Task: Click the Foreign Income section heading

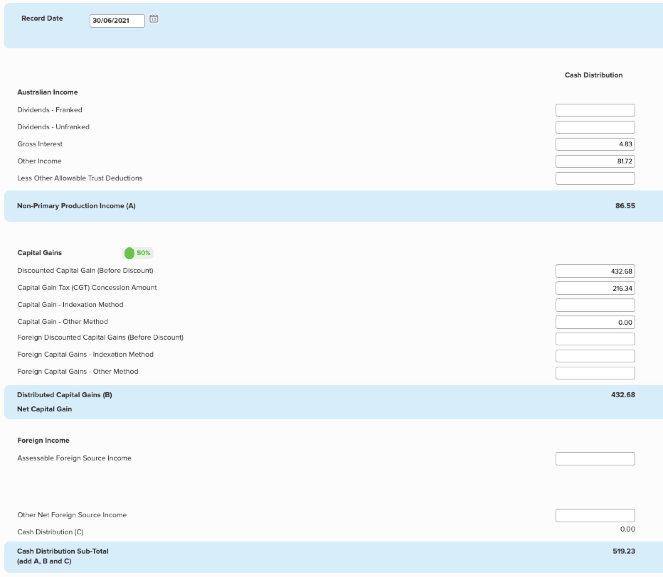Action: click(43, 440)
